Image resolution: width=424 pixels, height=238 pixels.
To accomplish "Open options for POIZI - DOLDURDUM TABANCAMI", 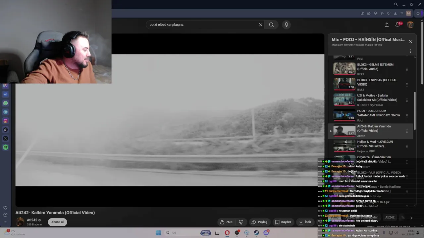I will [x=407, y=116].
